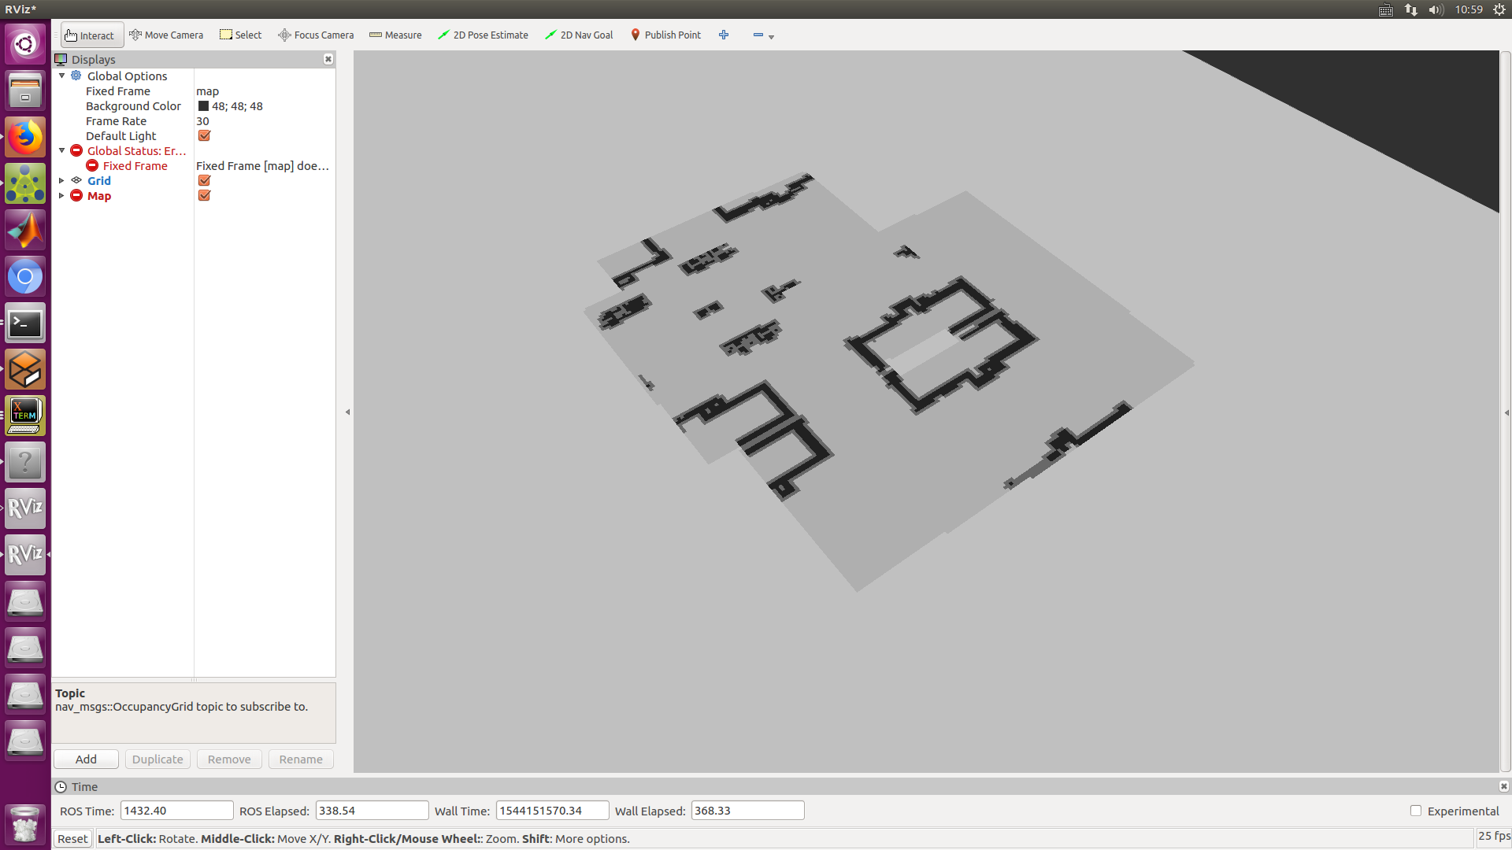Expand the Grid display item

[x=61, y=181]
